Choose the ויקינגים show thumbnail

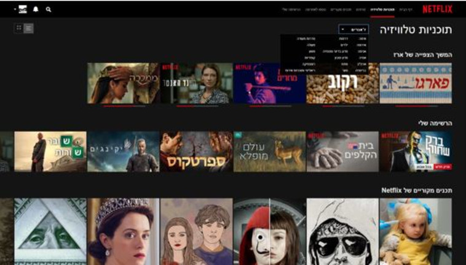[124, 151]
